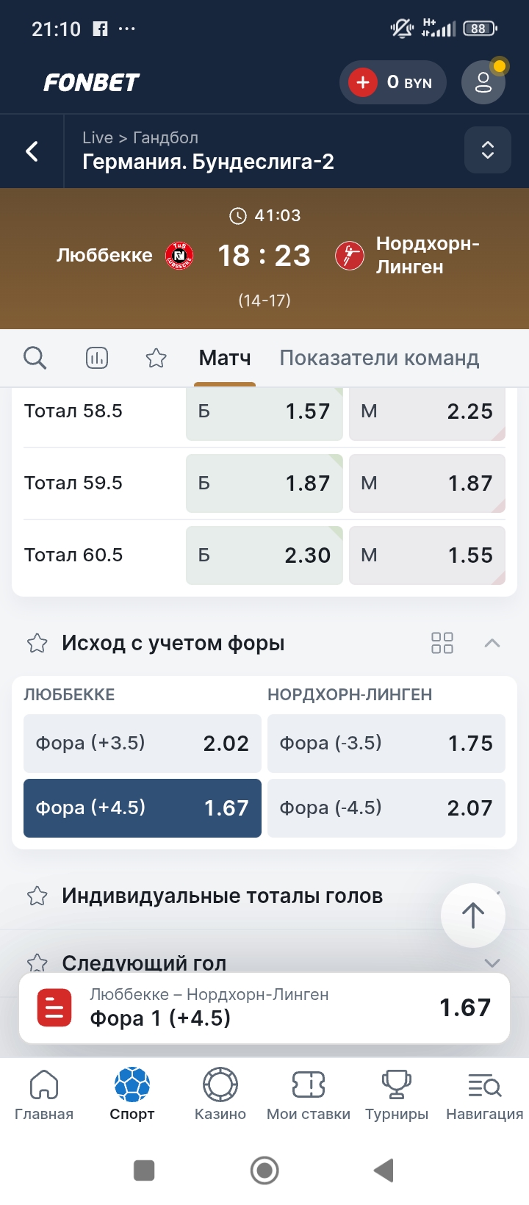Pick Фора (-3.5) at 1.75

click(x=386, y=744)
